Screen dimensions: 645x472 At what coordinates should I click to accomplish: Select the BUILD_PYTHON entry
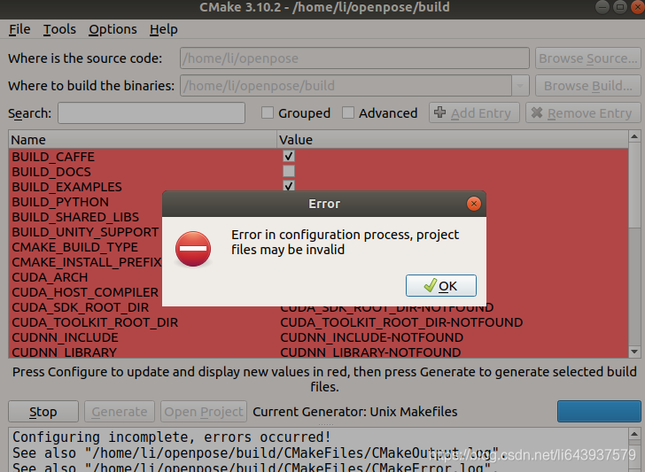click(60, 202)
